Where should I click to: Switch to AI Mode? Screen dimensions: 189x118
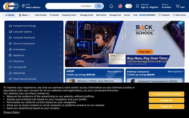coord(9,15)
